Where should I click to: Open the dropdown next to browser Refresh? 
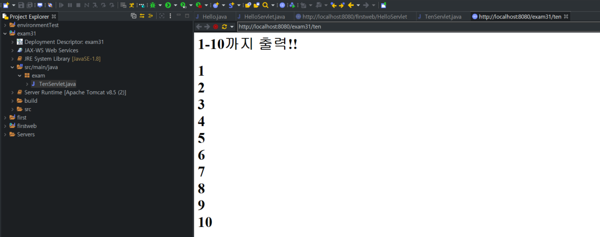[232, 27]
